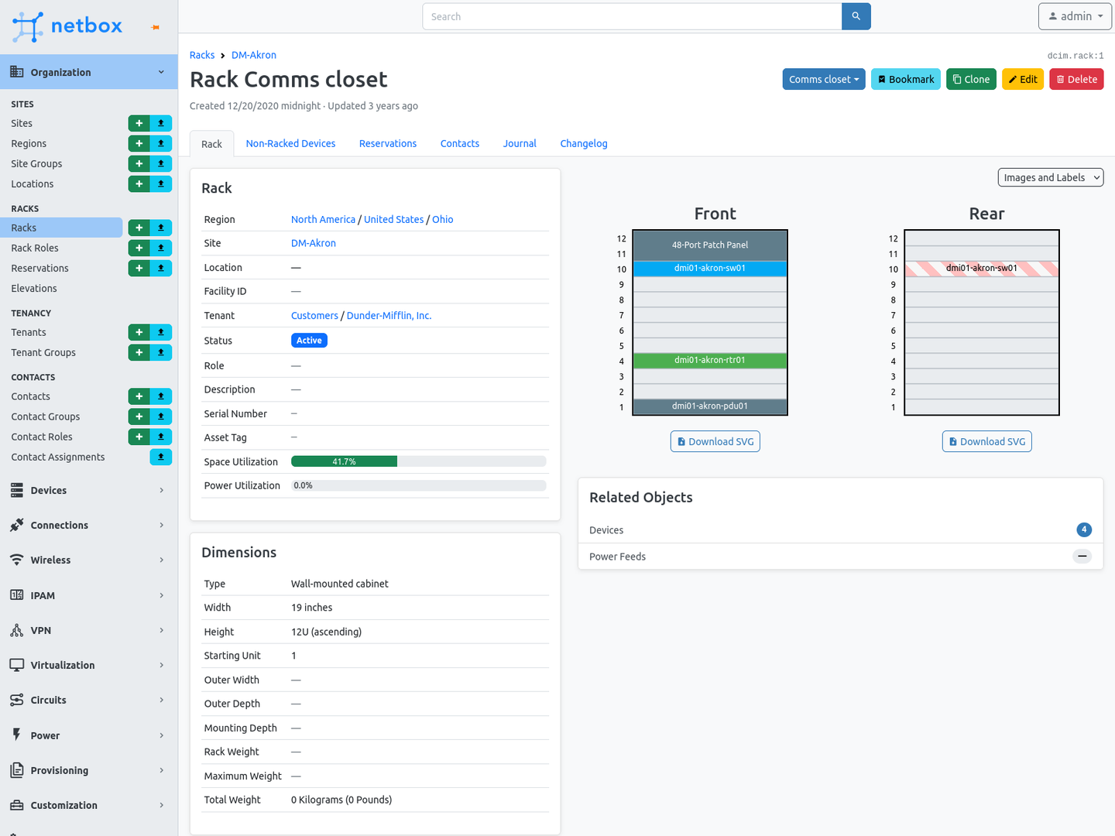
Task: Switch to the Reservations tab
Action: (x=388, y=143)
